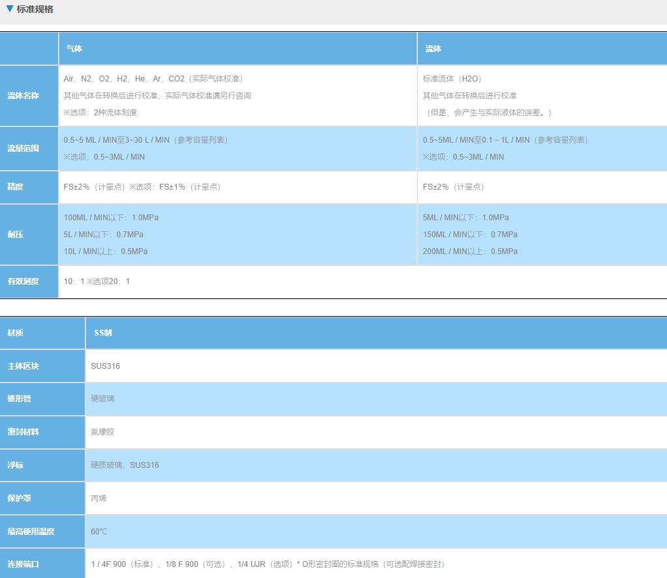Screen dimensions: 667x578
Task: Collapse the 标准规格 section triangle
Action: tap(9, 9)
